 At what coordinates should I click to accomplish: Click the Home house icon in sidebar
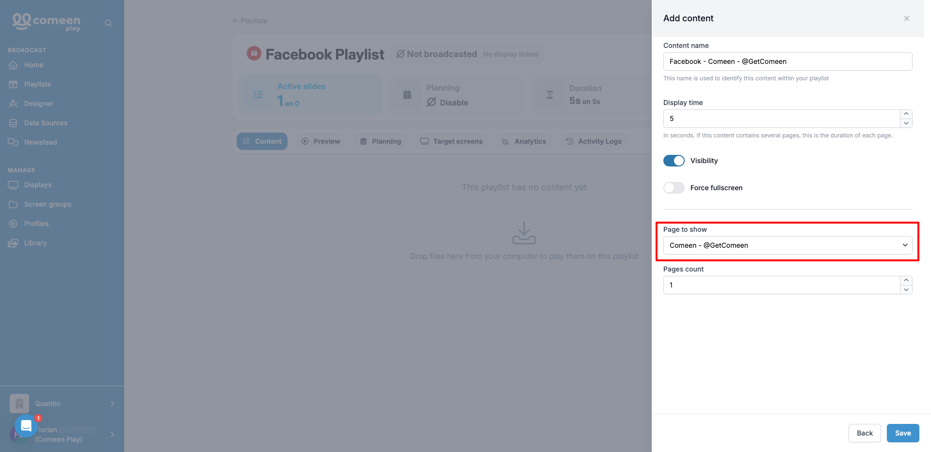point(13,65)
